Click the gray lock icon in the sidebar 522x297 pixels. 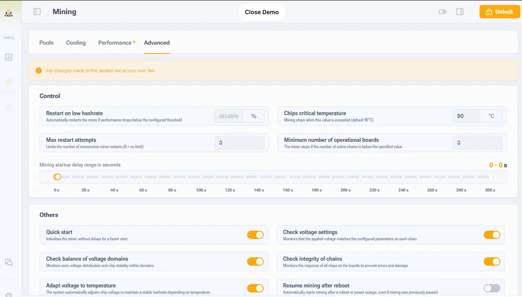[x=9, y=107]
